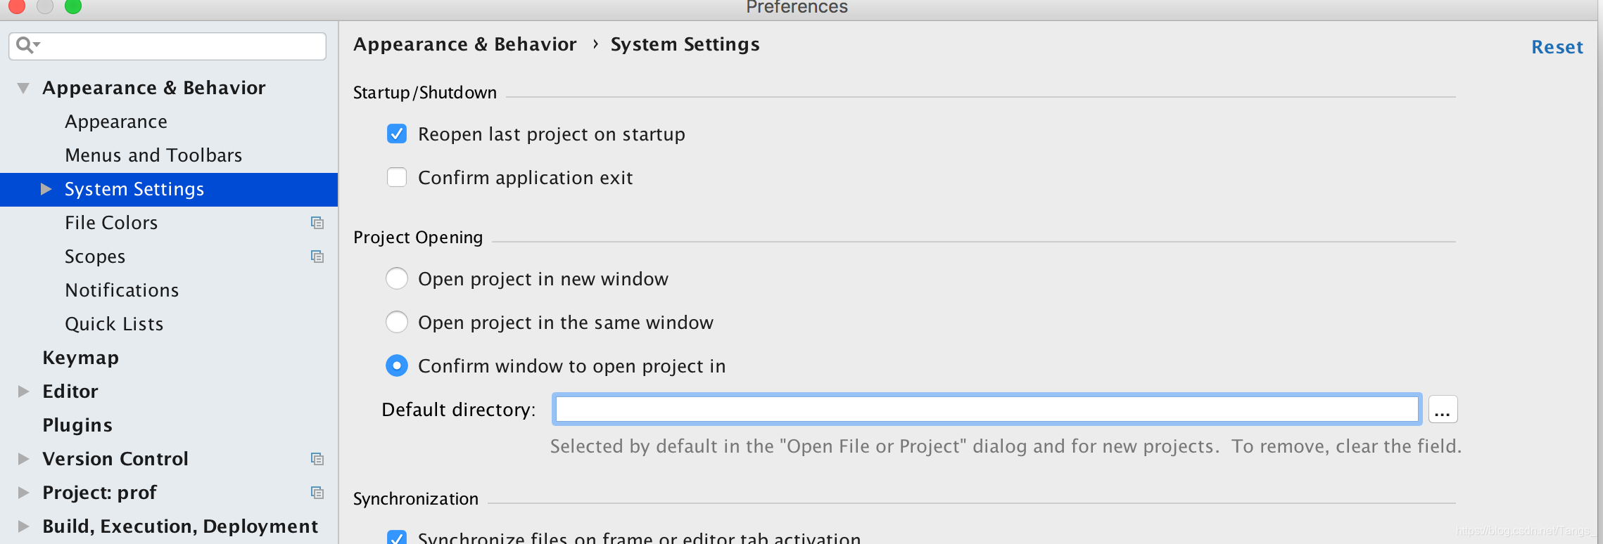The image size is (1603, 544).
Task: Click the Default directory text field
Action: point(985,410)
